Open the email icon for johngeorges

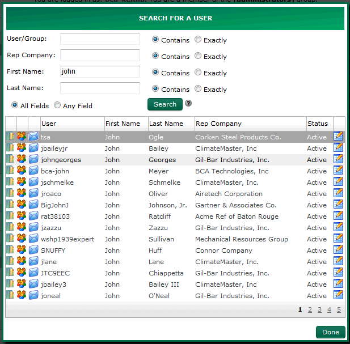[33, 159]
